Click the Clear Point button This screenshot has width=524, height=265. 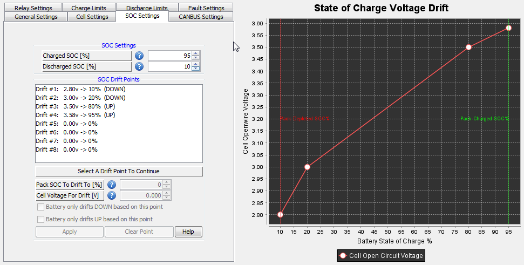pos(139,232)
